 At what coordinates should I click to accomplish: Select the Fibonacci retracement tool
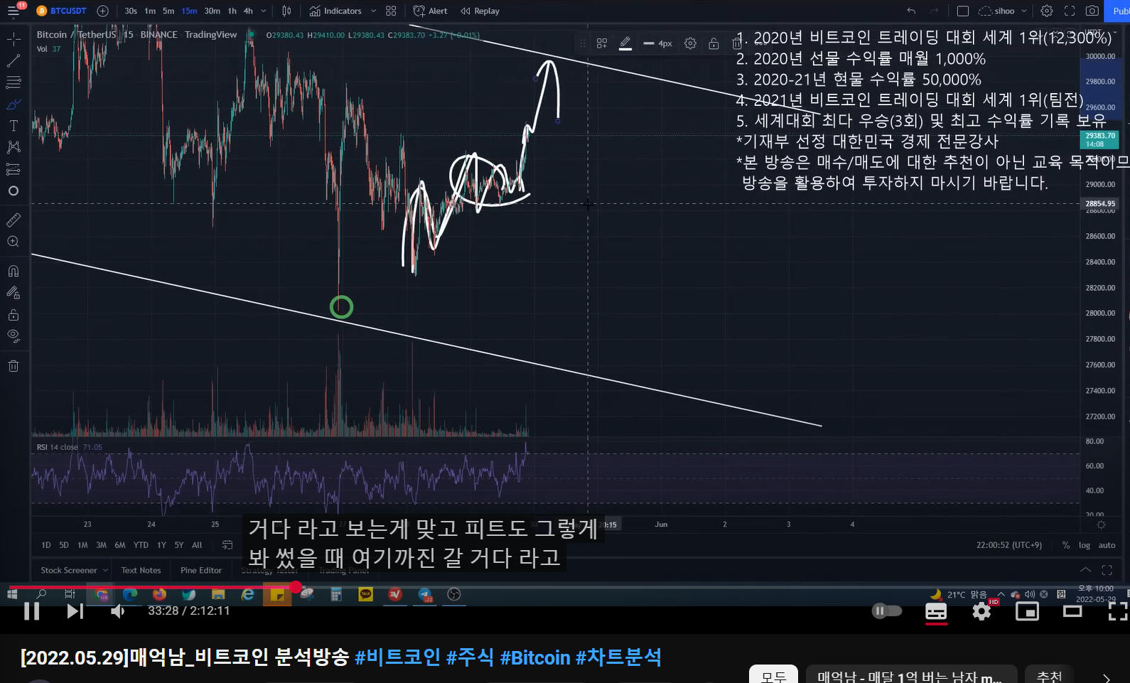(x=14, y=82)
